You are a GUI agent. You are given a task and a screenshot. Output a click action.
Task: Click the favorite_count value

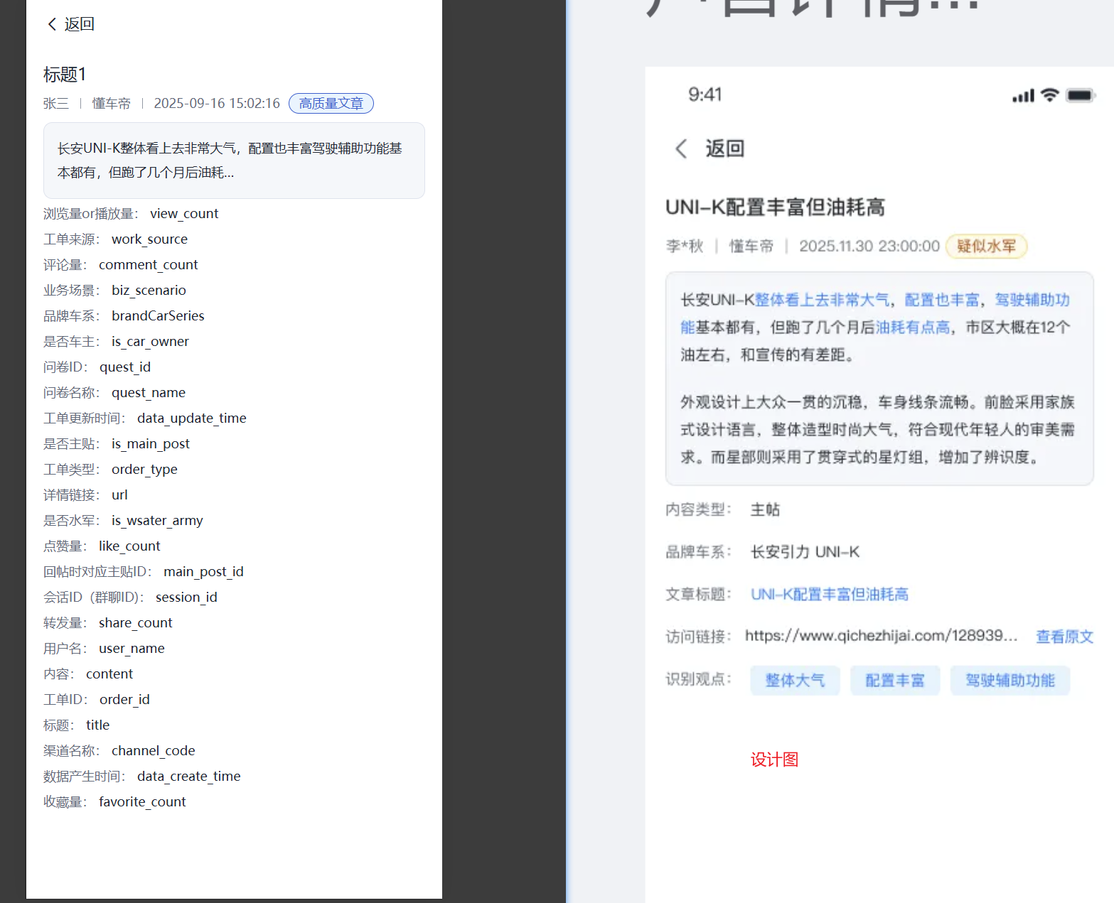(x=142, y=802)
